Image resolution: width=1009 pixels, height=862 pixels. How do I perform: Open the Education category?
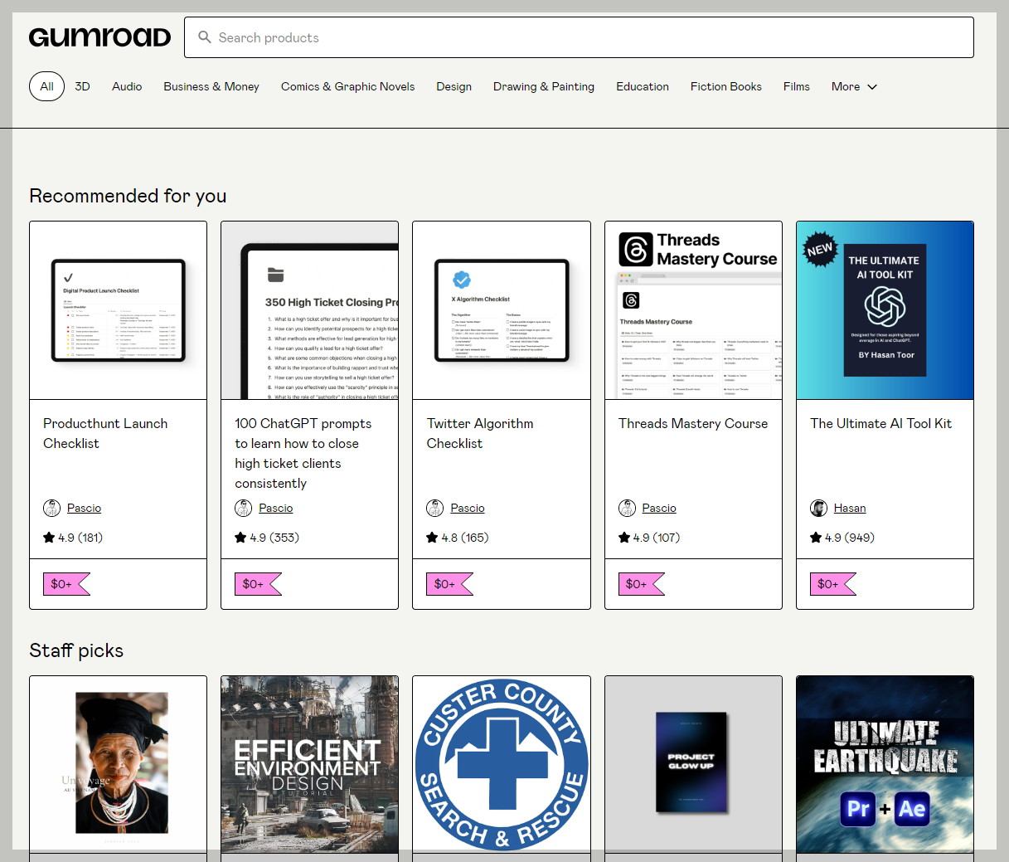[x=643, y=86]
